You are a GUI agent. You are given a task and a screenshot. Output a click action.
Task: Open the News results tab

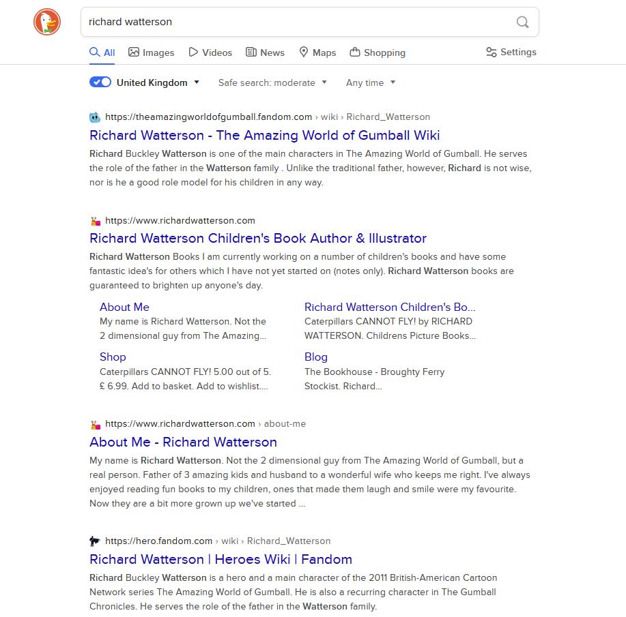tap(265, 52)
